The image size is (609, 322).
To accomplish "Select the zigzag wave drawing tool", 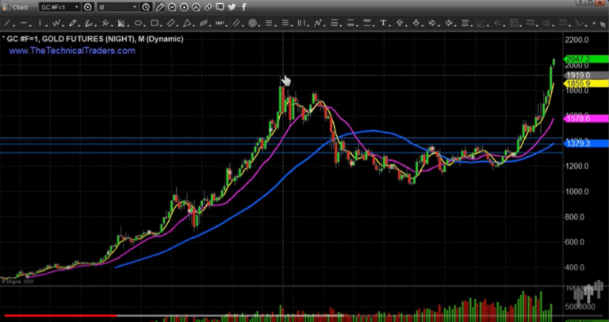I will (x=56, y=23).
